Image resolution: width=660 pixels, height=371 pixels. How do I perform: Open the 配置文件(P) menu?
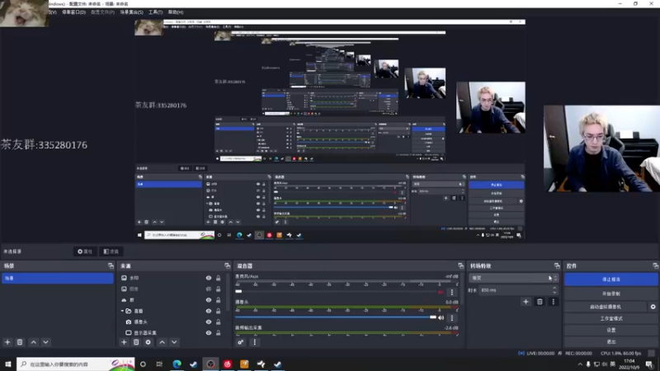pyautogui.click(x=102, y=12)
